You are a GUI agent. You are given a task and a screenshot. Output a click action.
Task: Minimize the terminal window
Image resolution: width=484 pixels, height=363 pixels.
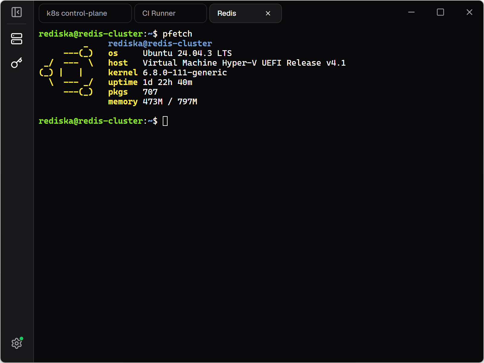pyautogui.click(x=411, y=12)
